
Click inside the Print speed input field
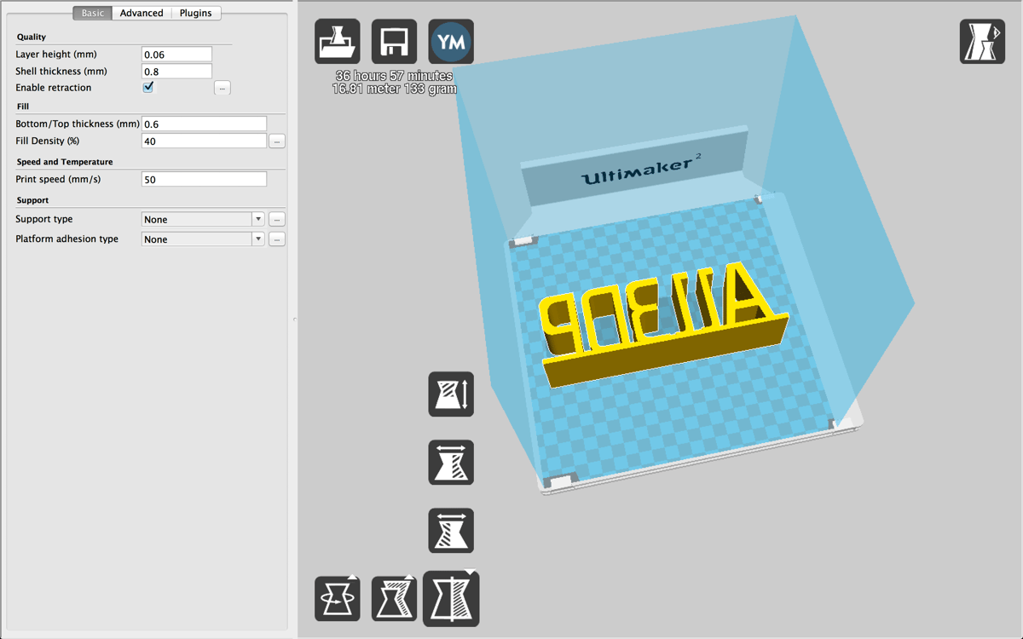(203, 179)
